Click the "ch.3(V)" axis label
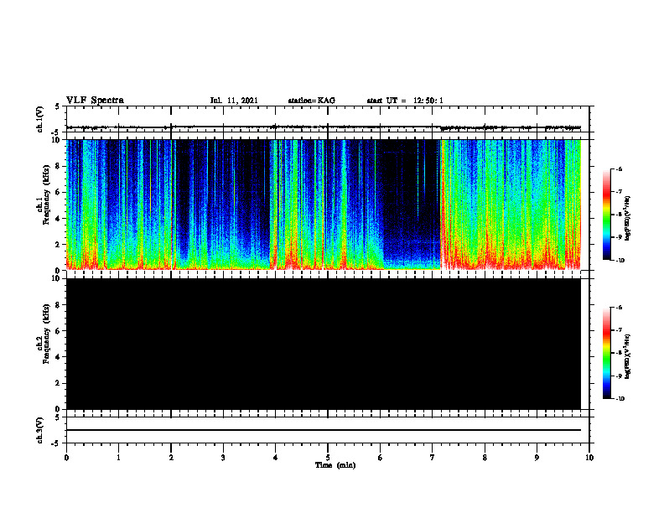Viewport: 664px width, 513px height. (39, 430)
